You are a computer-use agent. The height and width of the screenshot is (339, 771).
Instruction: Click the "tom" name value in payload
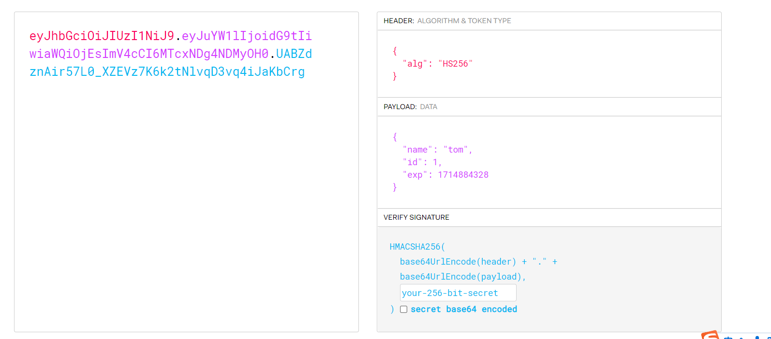[x=456, y=150]
